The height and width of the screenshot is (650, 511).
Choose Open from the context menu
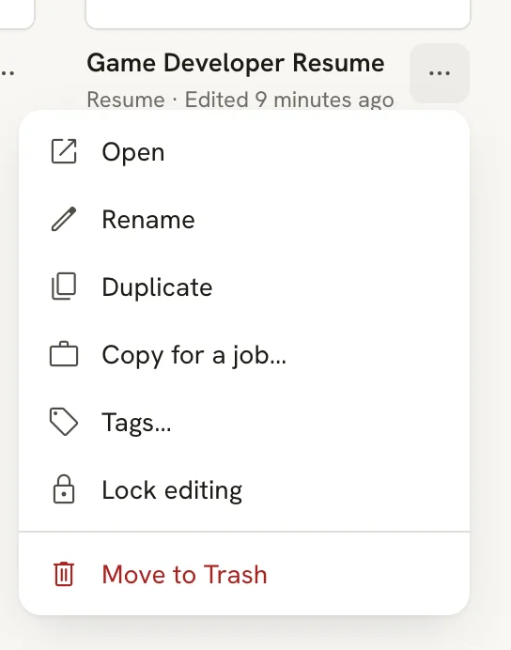click(x=244, y=152)
